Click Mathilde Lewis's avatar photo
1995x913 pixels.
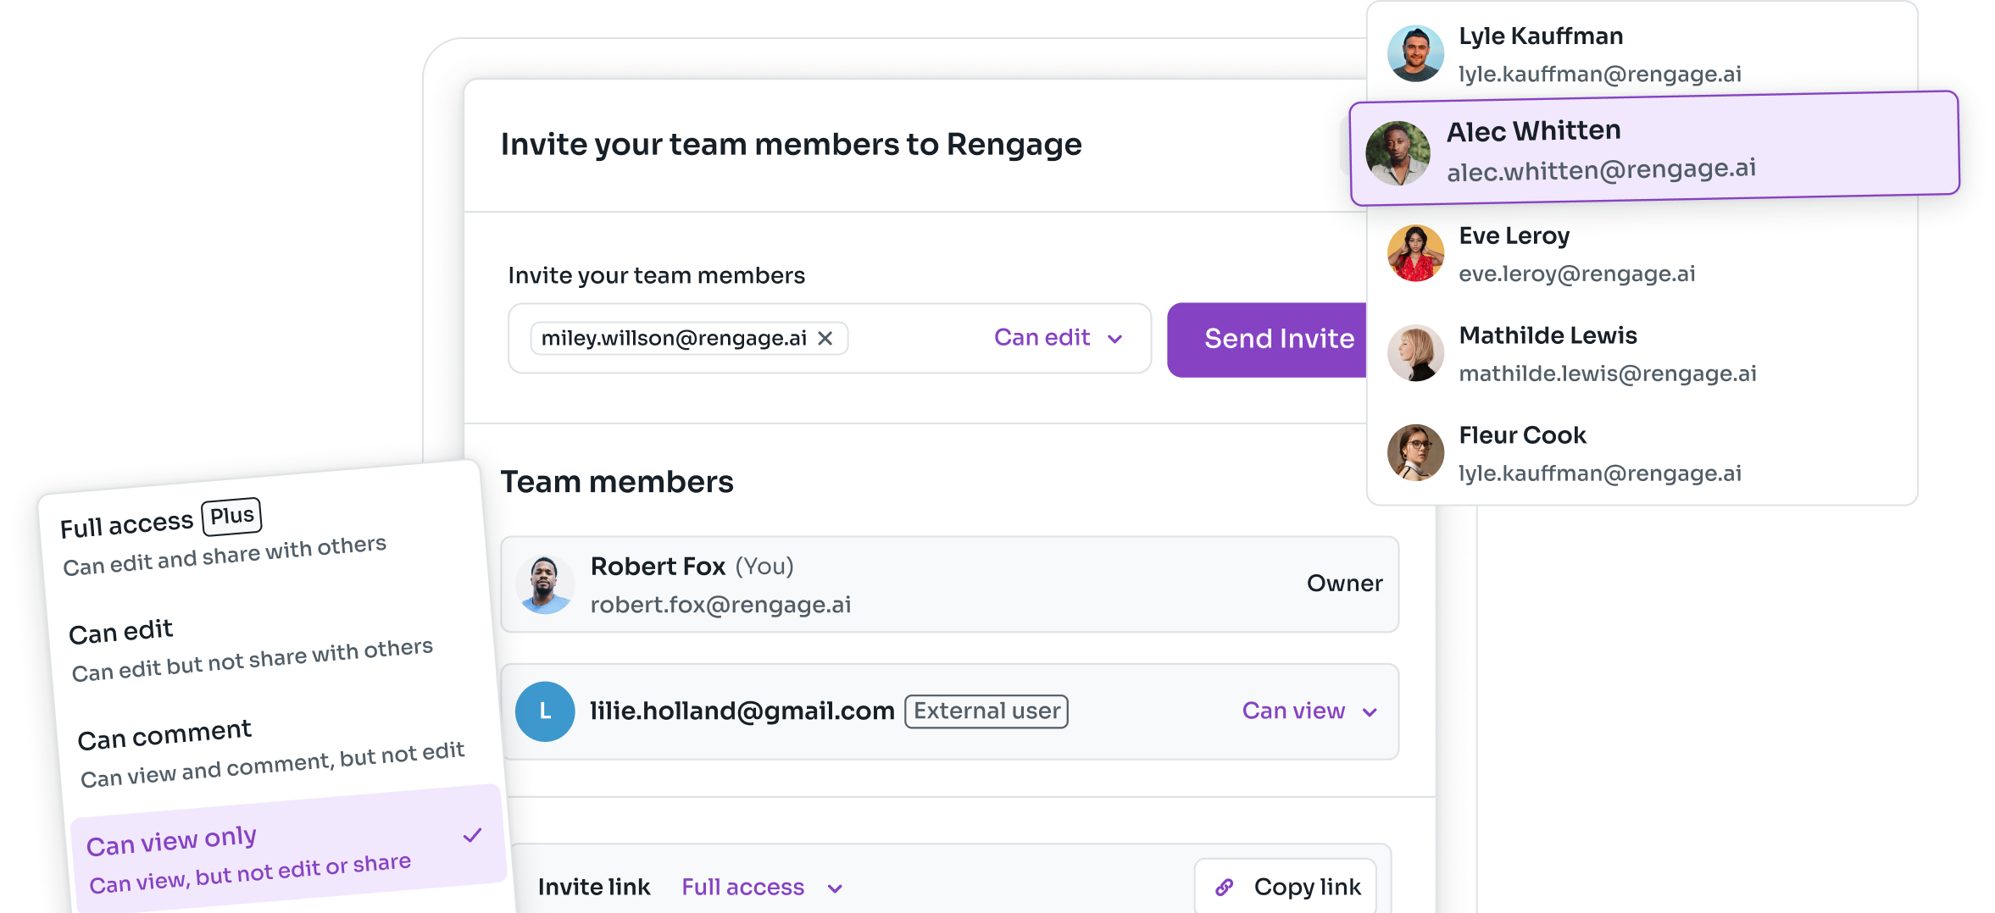tap(1414, 353)
